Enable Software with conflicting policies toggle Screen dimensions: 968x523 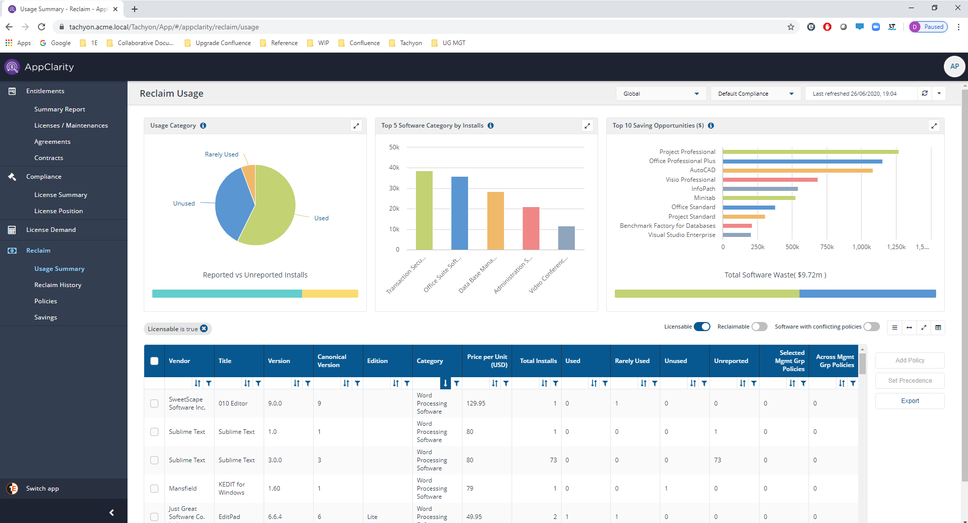tap(871, 327)
